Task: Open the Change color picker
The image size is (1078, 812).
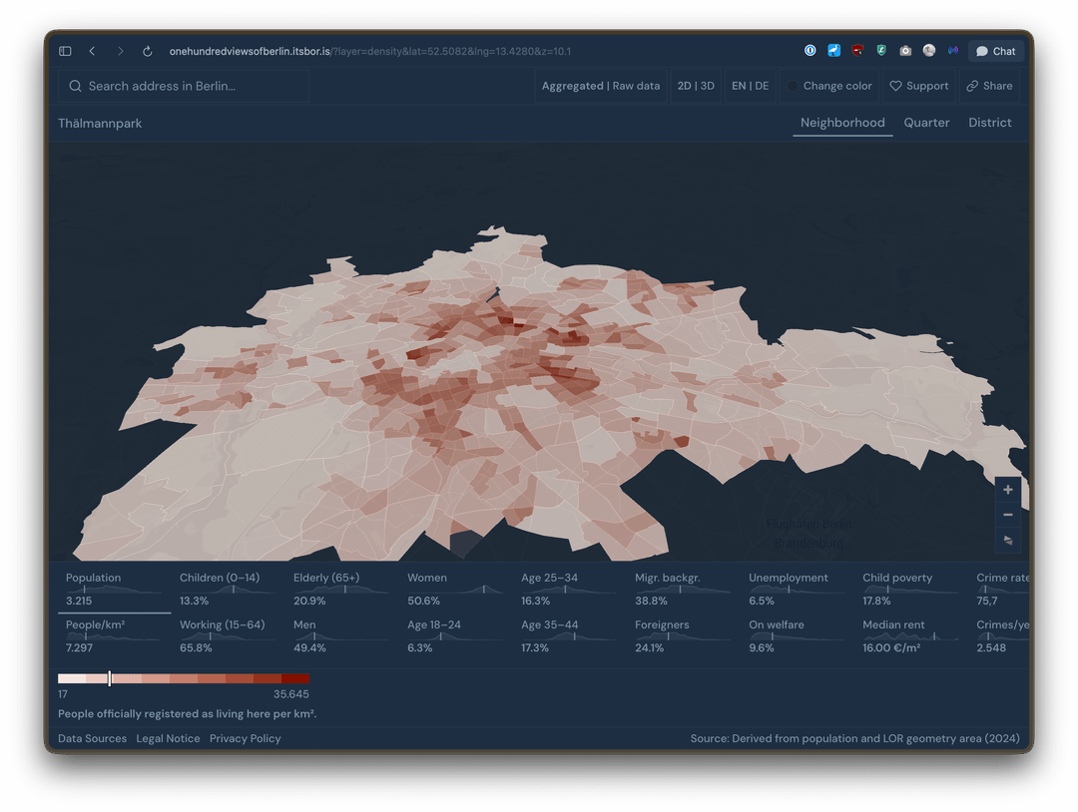Action: point(828,86)
